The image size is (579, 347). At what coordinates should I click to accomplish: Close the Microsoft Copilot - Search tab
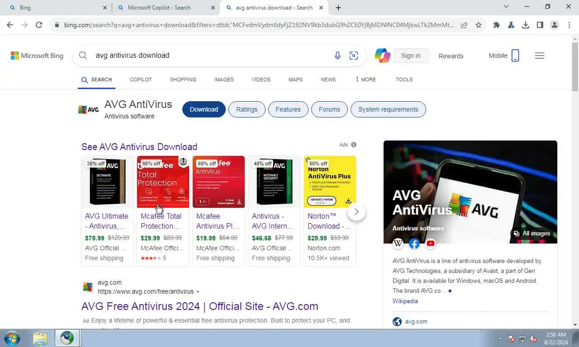coord(213,8)
